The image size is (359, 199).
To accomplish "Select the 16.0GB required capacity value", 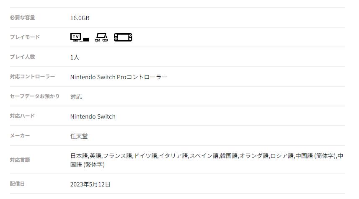I will (x=80, y=18).
